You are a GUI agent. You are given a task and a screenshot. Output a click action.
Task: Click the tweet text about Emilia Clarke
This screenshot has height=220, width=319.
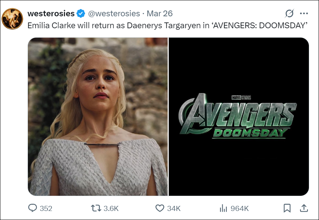(x=168, y=26)
